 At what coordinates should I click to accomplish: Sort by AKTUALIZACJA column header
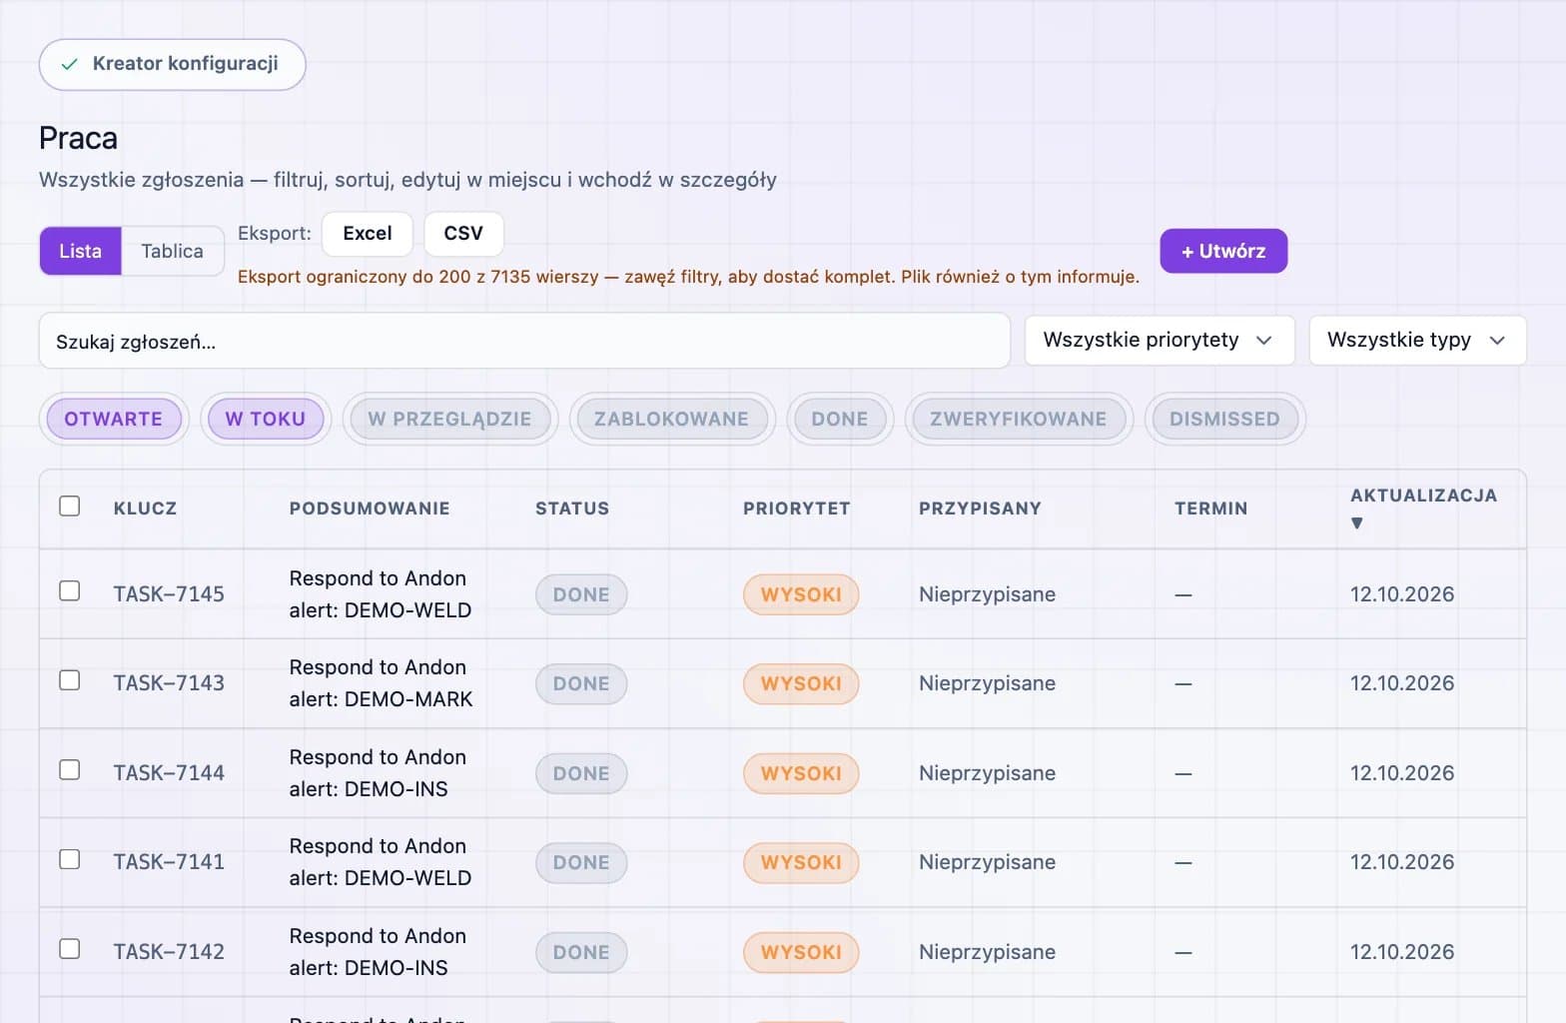(x=1423, y=508)
